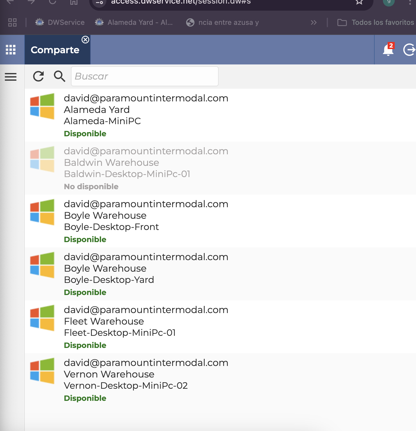Image resolution: width=416 pixels, height=431 pixels.
Task: Open the 'ncia entre azusa y' bookmark
Action: pyautogui.click(x=223, y=22)
